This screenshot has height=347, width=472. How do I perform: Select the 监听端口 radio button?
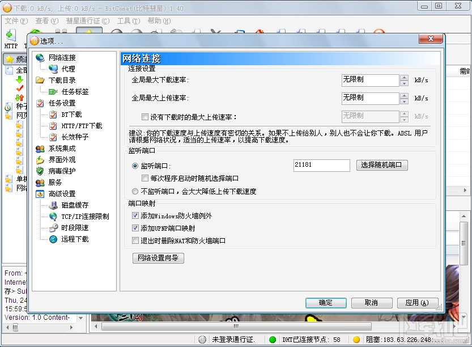point(135,166)
